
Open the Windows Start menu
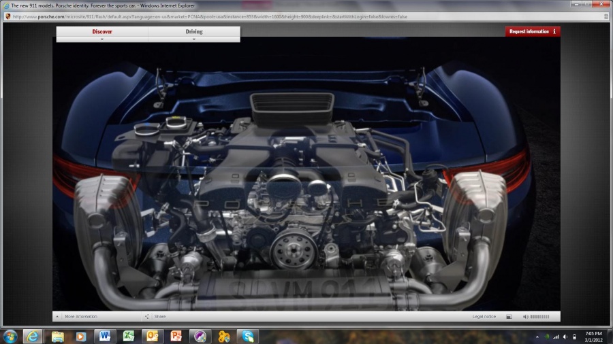pyautogui.click(x=10, y=337)
